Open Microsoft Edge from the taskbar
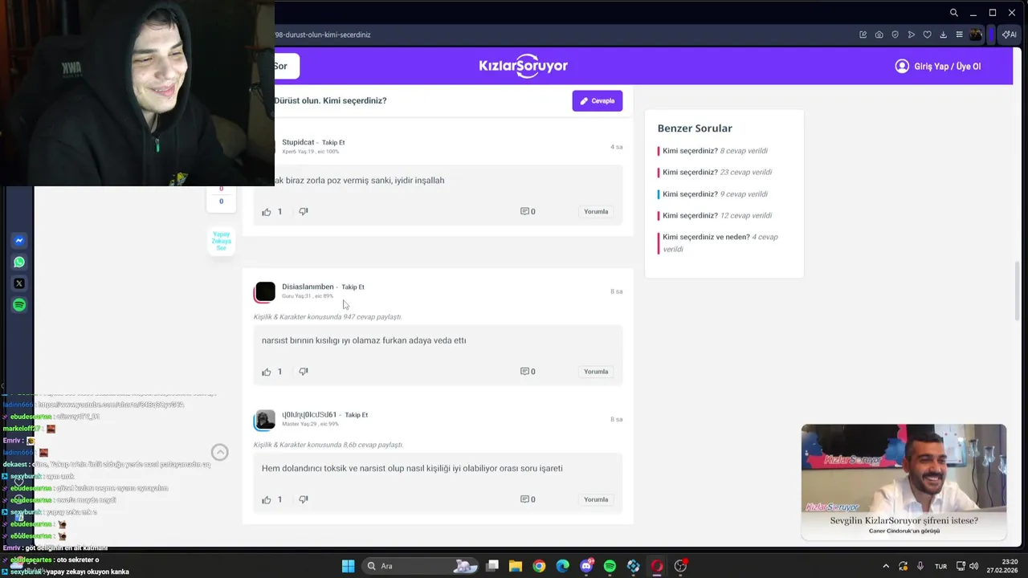 [x=563, y=566]
